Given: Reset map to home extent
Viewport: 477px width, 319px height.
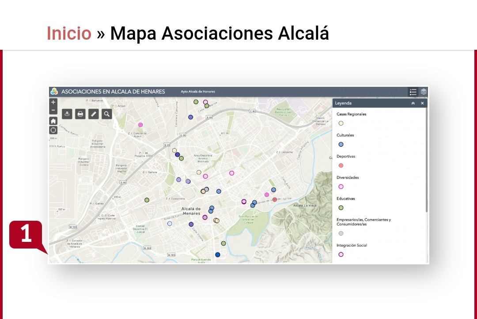Looking at the screenshot, I should point(53,121).
